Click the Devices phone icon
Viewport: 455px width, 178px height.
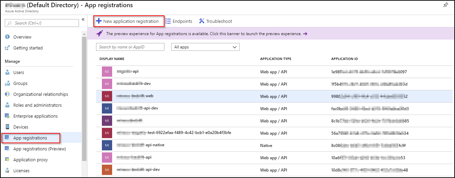coord(7,127)
